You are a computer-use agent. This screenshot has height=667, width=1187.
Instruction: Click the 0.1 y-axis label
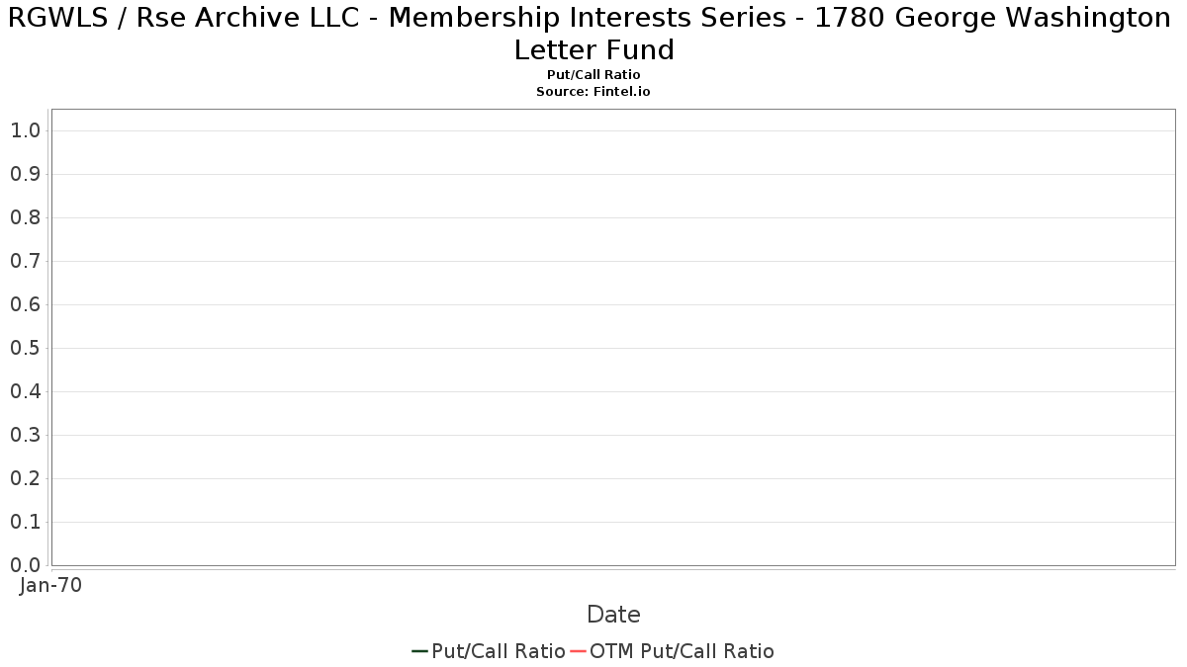click(x=26, y=522)
